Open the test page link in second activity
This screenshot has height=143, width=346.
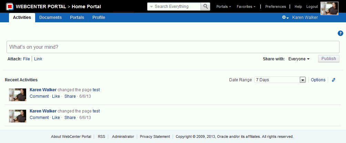pos(96,111)
